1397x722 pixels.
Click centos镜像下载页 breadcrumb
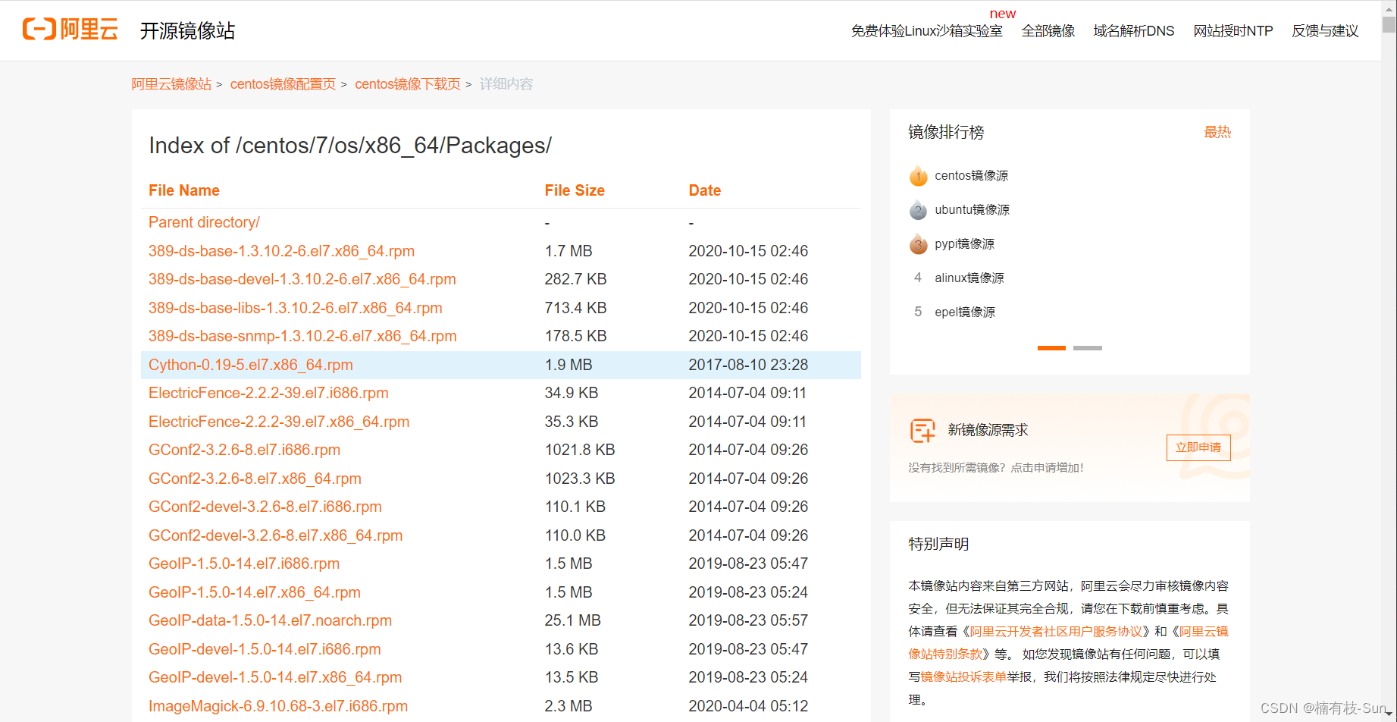408,84
